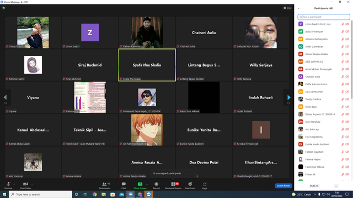The image size is (353, 198).
Task: Select Raihan Rahman's video tile
Action: click(147, 32)
